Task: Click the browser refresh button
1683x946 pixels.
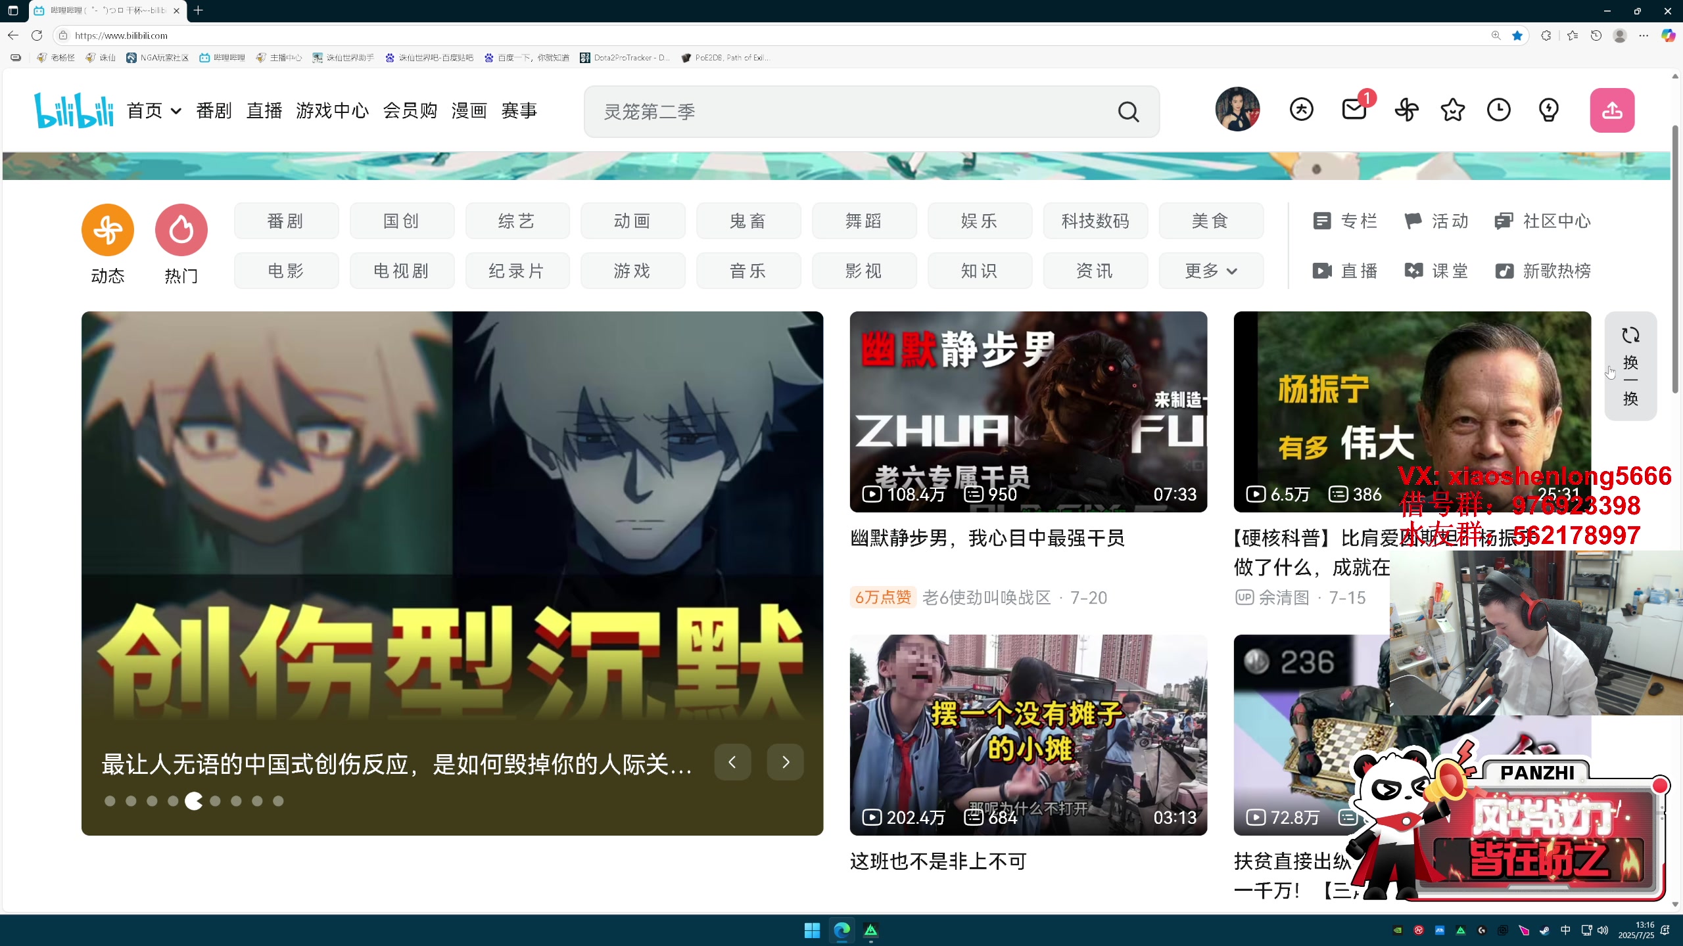Action: (x=37, y=35)
